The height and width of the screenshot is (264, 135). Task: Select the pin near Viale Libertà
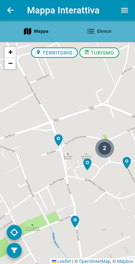click(75, 221)
